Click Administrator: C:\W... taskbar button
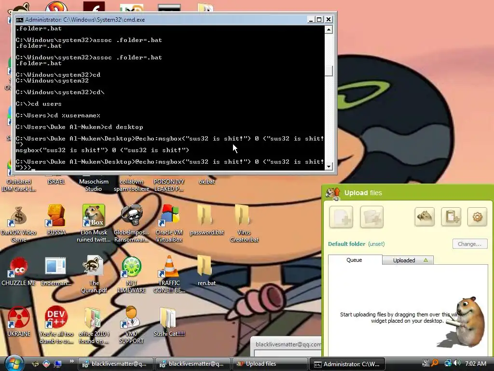 [347, 364]
